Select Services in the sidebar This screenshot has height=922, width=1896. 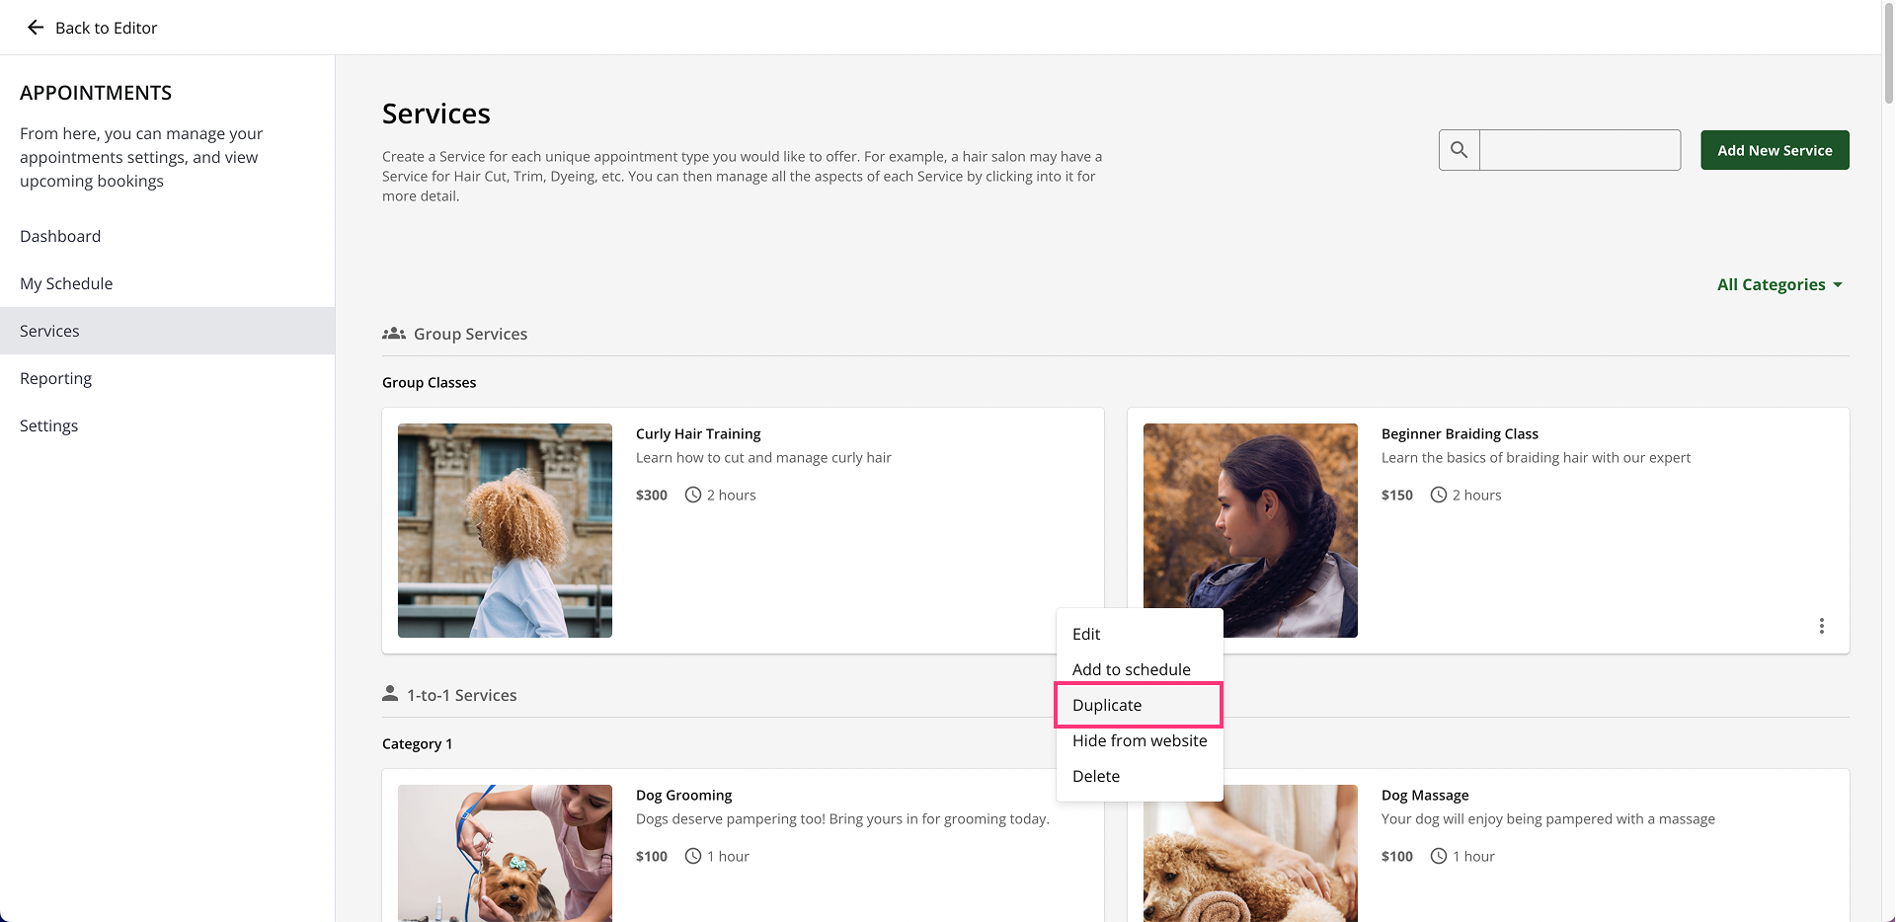tap(168, 331)
